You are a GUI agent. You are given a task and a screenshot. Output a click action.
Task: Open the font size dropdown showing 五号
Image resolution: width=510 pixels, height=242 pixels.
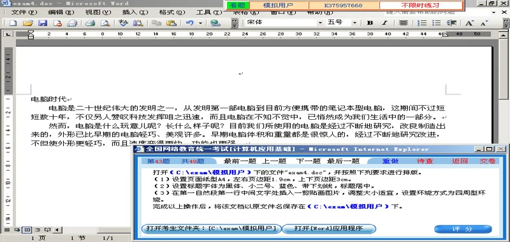pos(355,22)
